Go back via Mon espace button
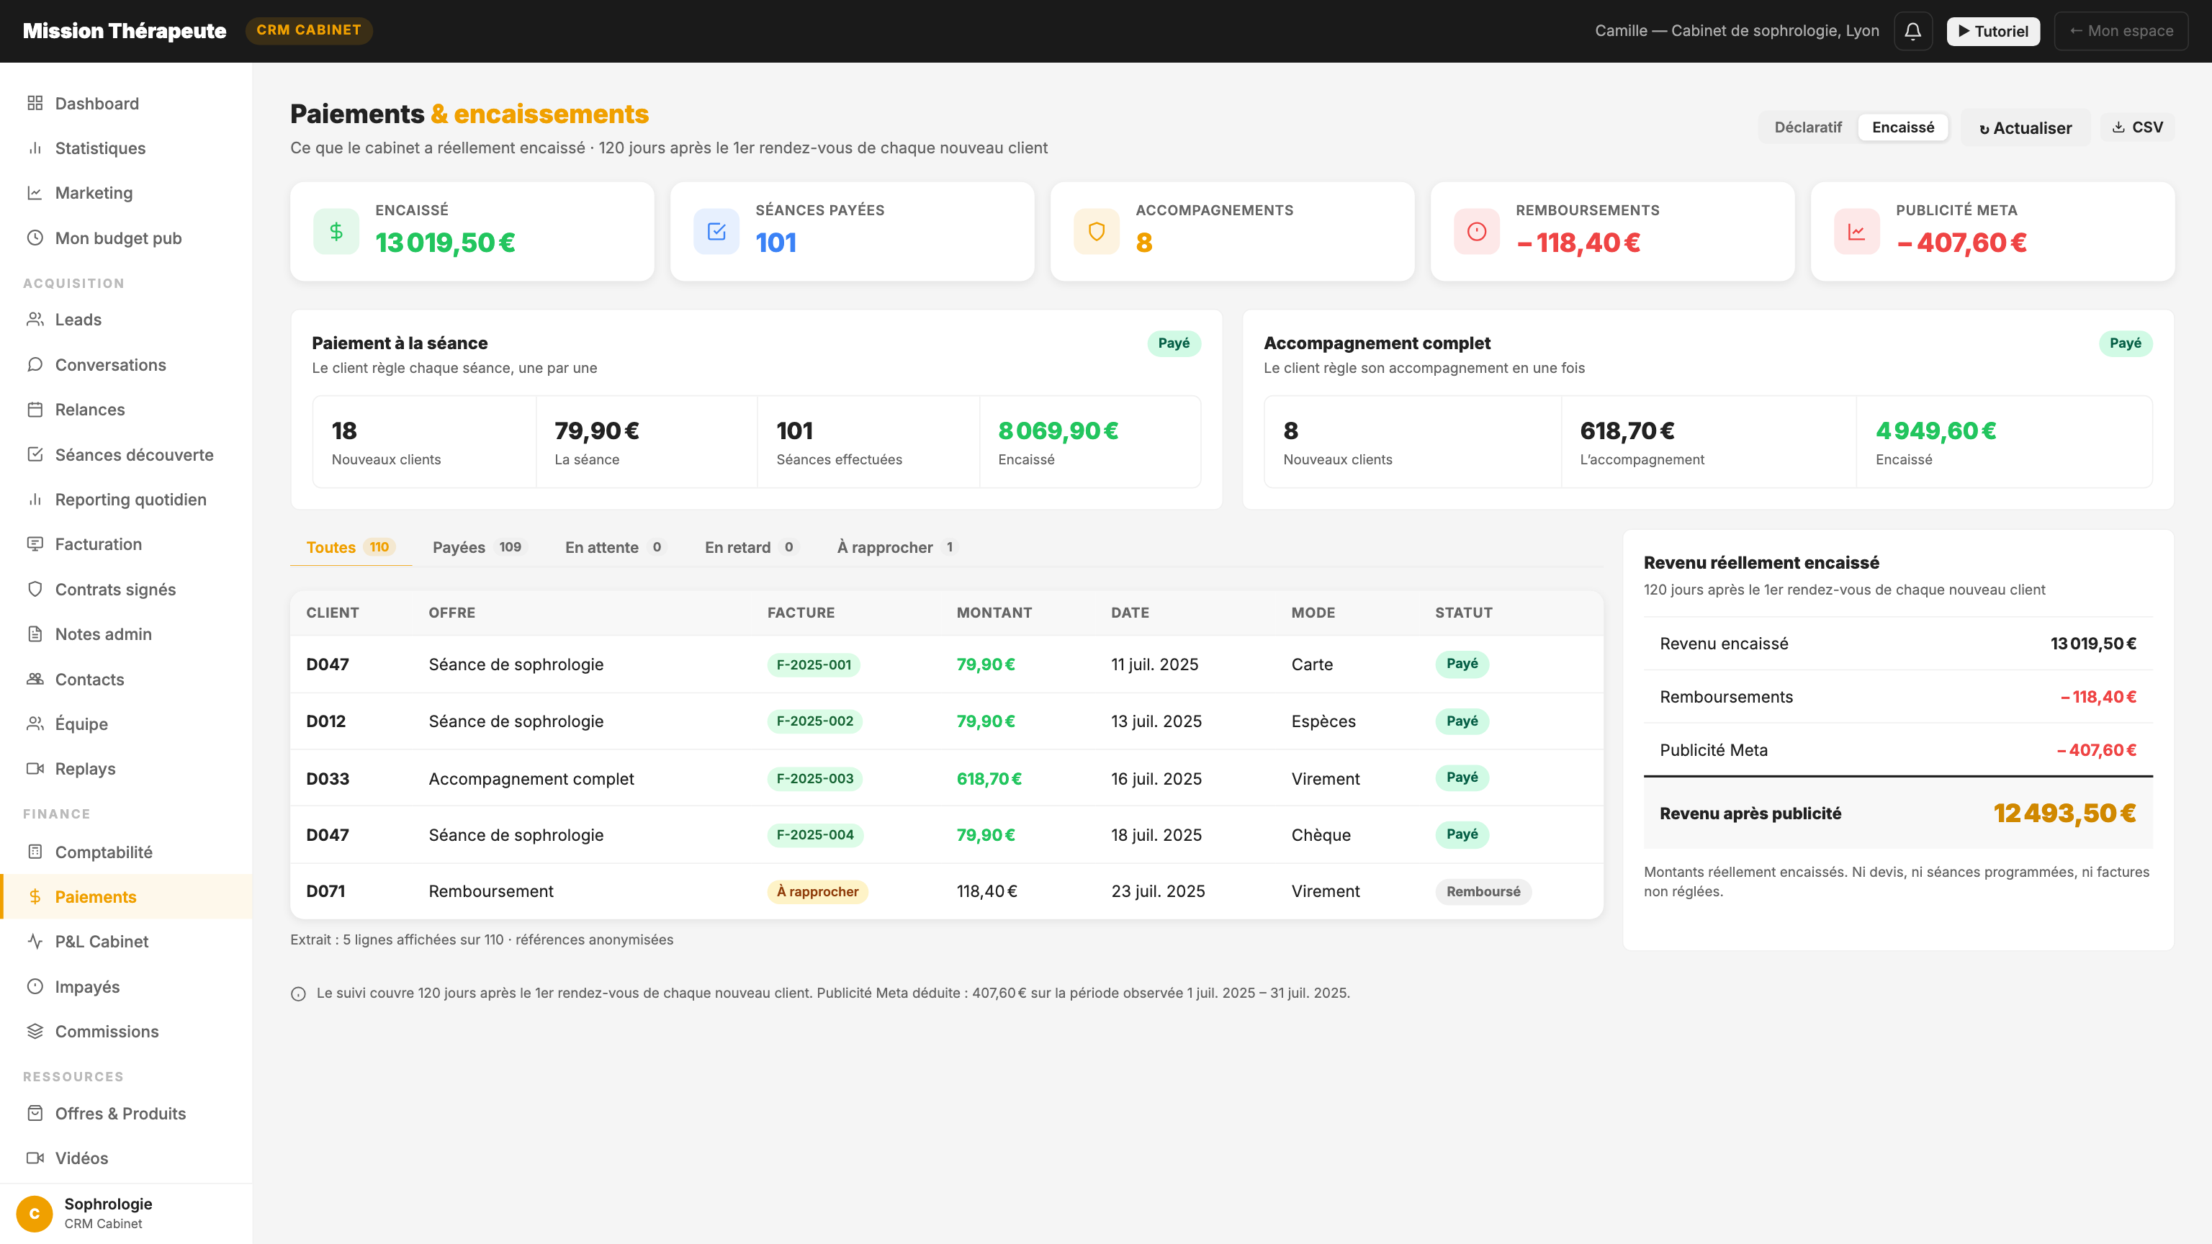 tap(2120, 31)
